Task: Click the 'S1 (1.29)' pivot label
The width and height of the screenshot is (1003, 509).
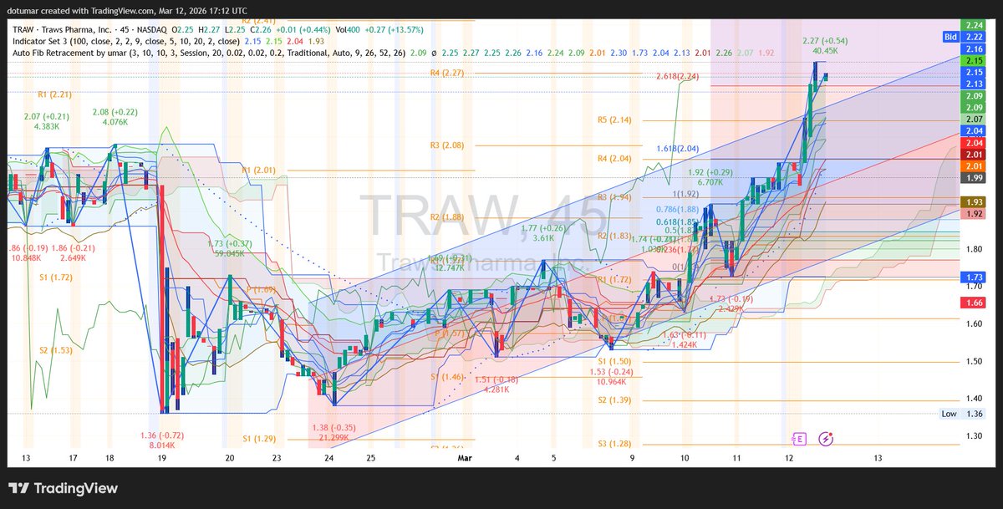Action: tap(258, 438)
